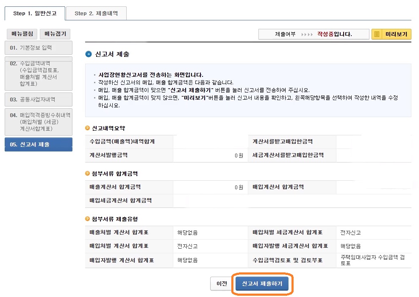Click the orange circle icon next to 신고내역요약
The width and height of the screenshot is (419, 297).
[86, 127]
